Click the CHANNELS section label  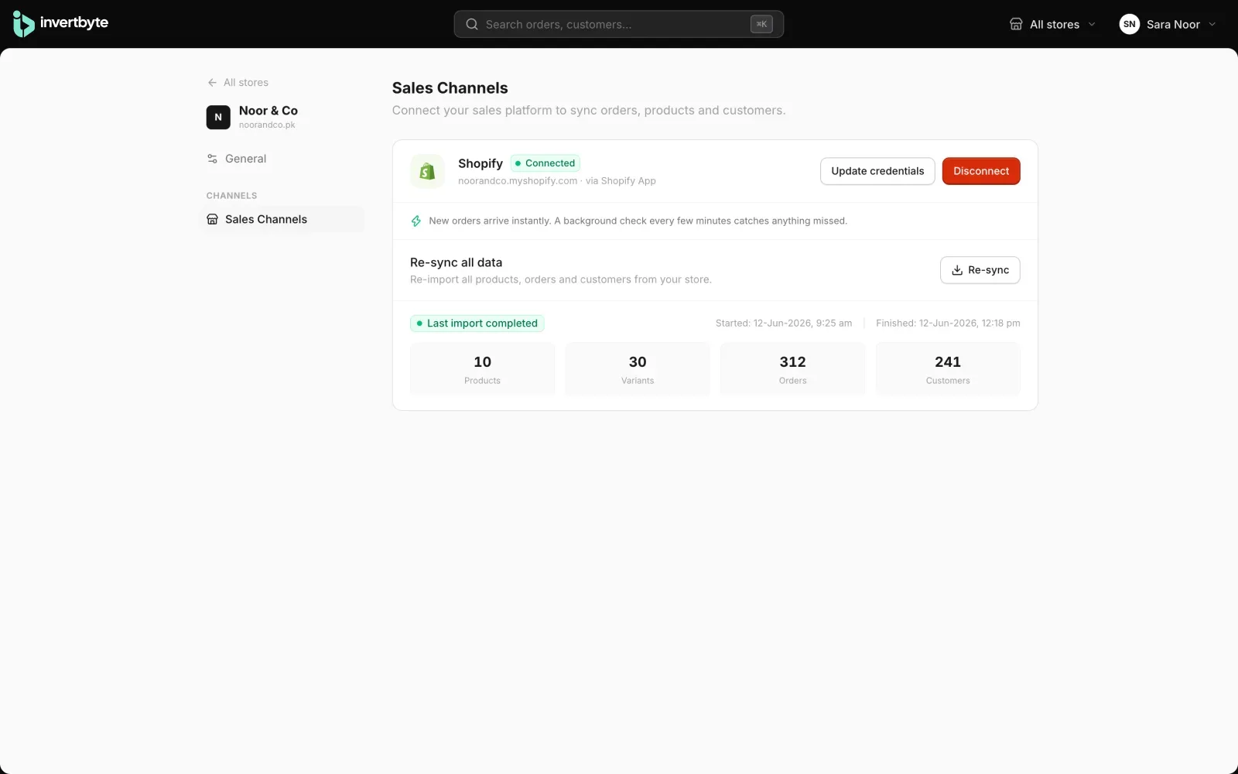[x=231, y=196]
